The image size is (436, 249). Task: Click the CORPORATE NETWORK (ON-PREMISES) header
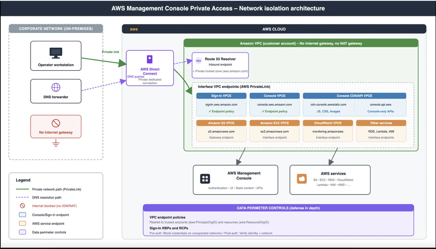pyautogui.click(x=56, y=29)
